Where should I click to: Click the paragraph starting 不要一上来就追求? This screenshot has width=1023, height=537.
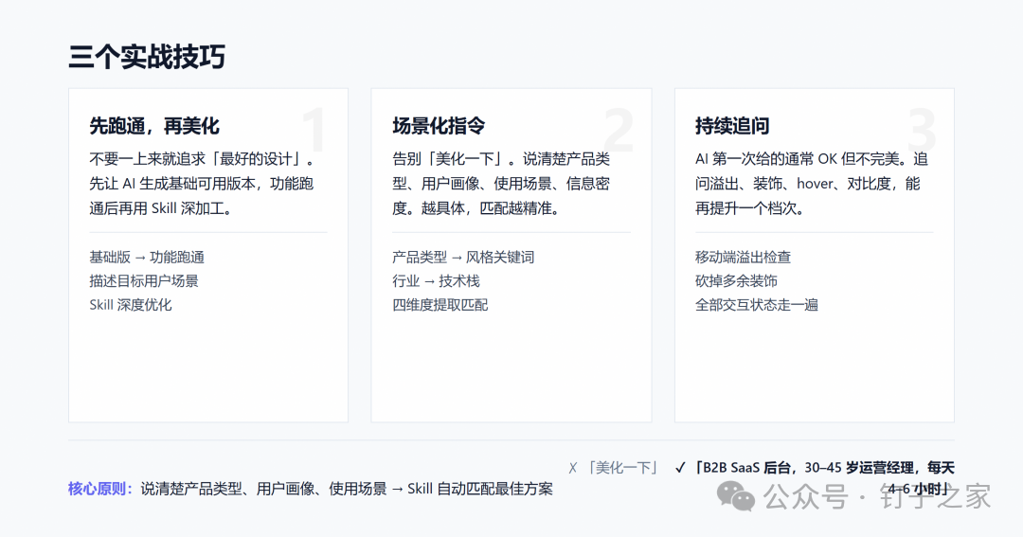pyautogui.click(x=203, y=184)
